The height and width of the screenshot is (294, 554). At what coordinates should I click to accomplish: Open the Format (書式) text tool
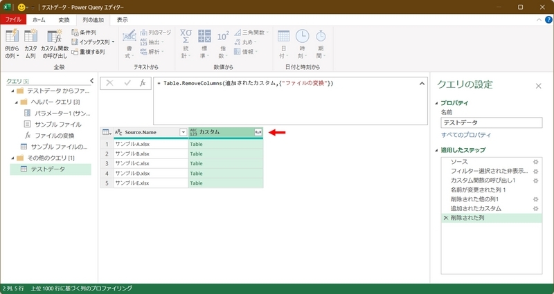pyautogui.click(x=129, y=44)
